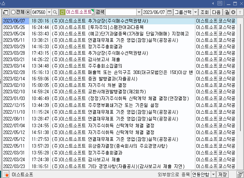Open the 주주명부폐쇄기간 또는 기준일 설정 row

click(x=119, y=105)
